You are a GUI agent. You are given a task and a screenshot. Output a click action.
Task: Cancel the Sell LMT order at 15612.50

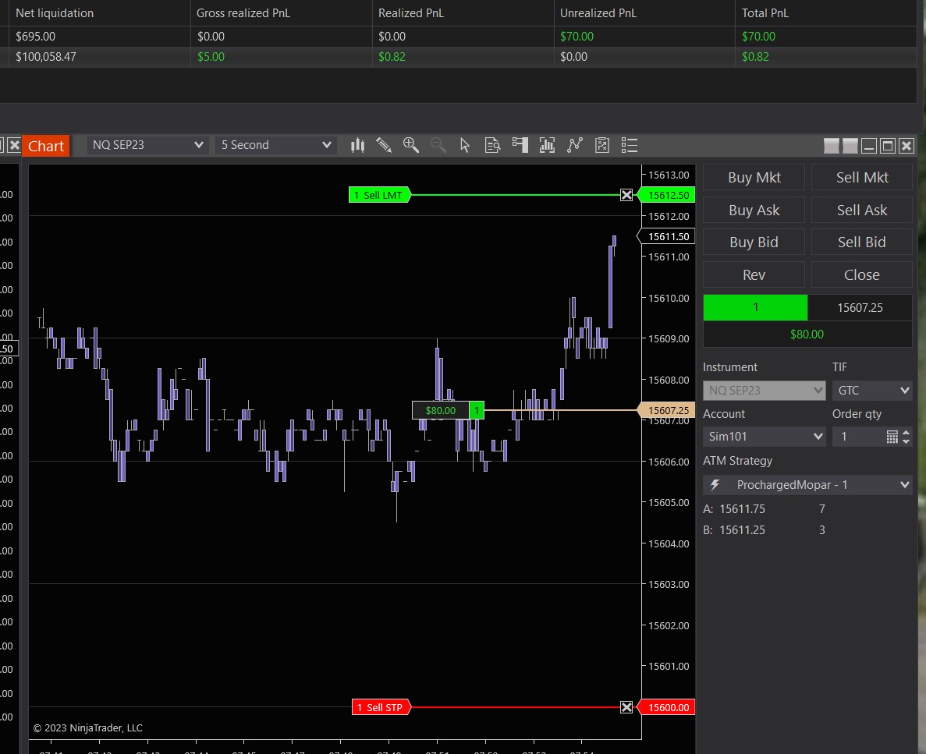[x=626, y=195]
